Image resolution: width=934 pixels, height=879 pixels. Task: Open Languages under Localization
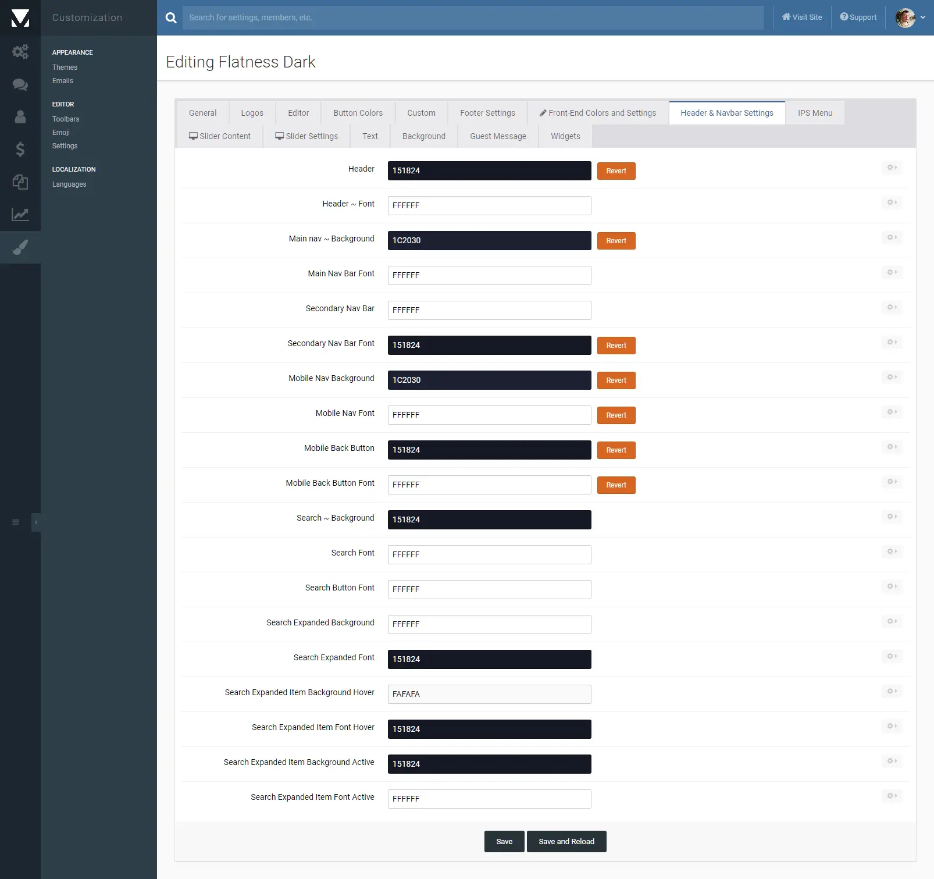69,184
